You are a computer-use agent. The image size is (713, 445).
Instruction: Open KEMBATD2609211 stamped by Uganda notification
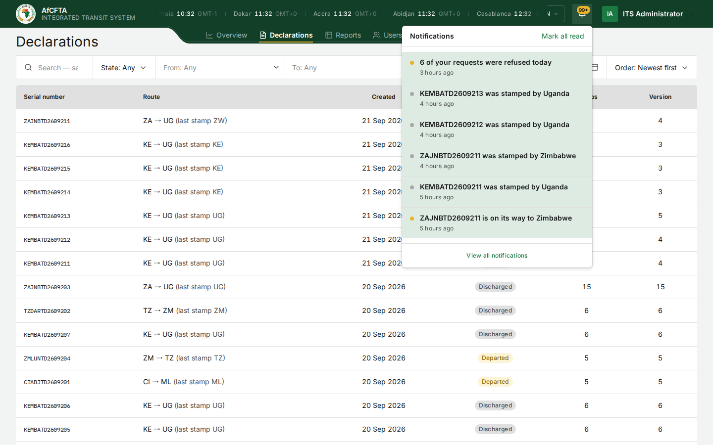coord(497,192)
